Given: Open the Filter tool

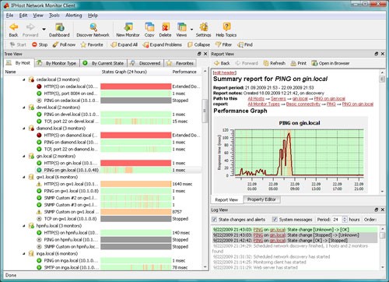Looking at the screenshot, I should [x=223, y=44].
